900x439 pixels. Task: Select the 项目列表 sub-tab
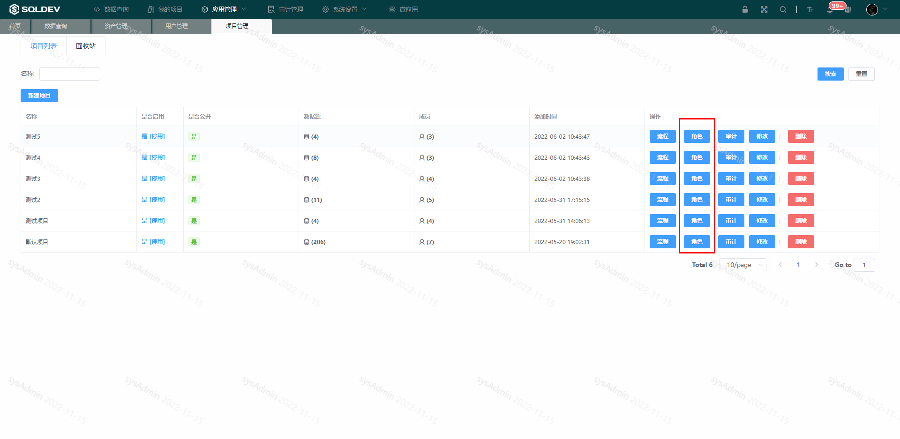pos(44,46)
